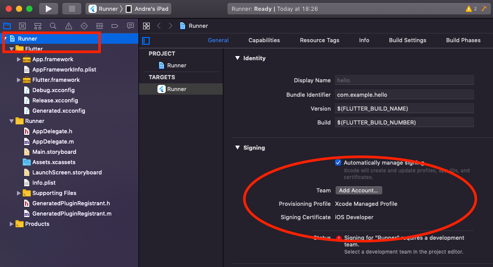Viewport: 493px width, 267px height.
Task: Select the root Runner project in navigator
Action: [69, 39]
